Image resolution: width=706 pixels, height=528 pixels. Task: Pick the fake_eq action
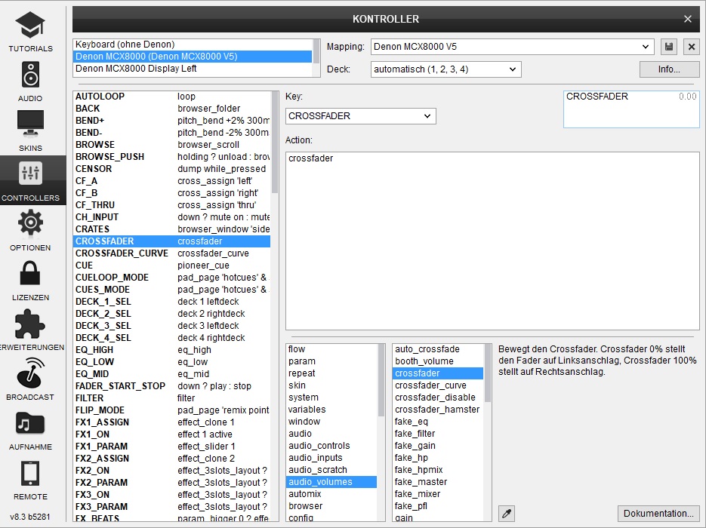438,422
